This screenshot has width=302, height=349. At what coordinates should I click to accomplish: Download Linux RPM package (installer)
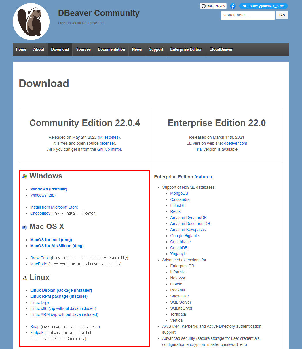59,296
